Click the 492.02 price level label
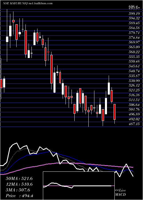 pos(134,119)
